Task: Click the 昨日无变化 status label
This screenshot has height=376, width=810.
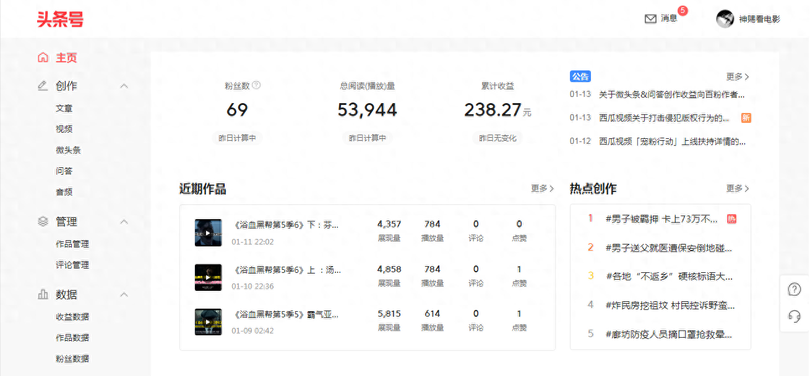Action: 498,138
